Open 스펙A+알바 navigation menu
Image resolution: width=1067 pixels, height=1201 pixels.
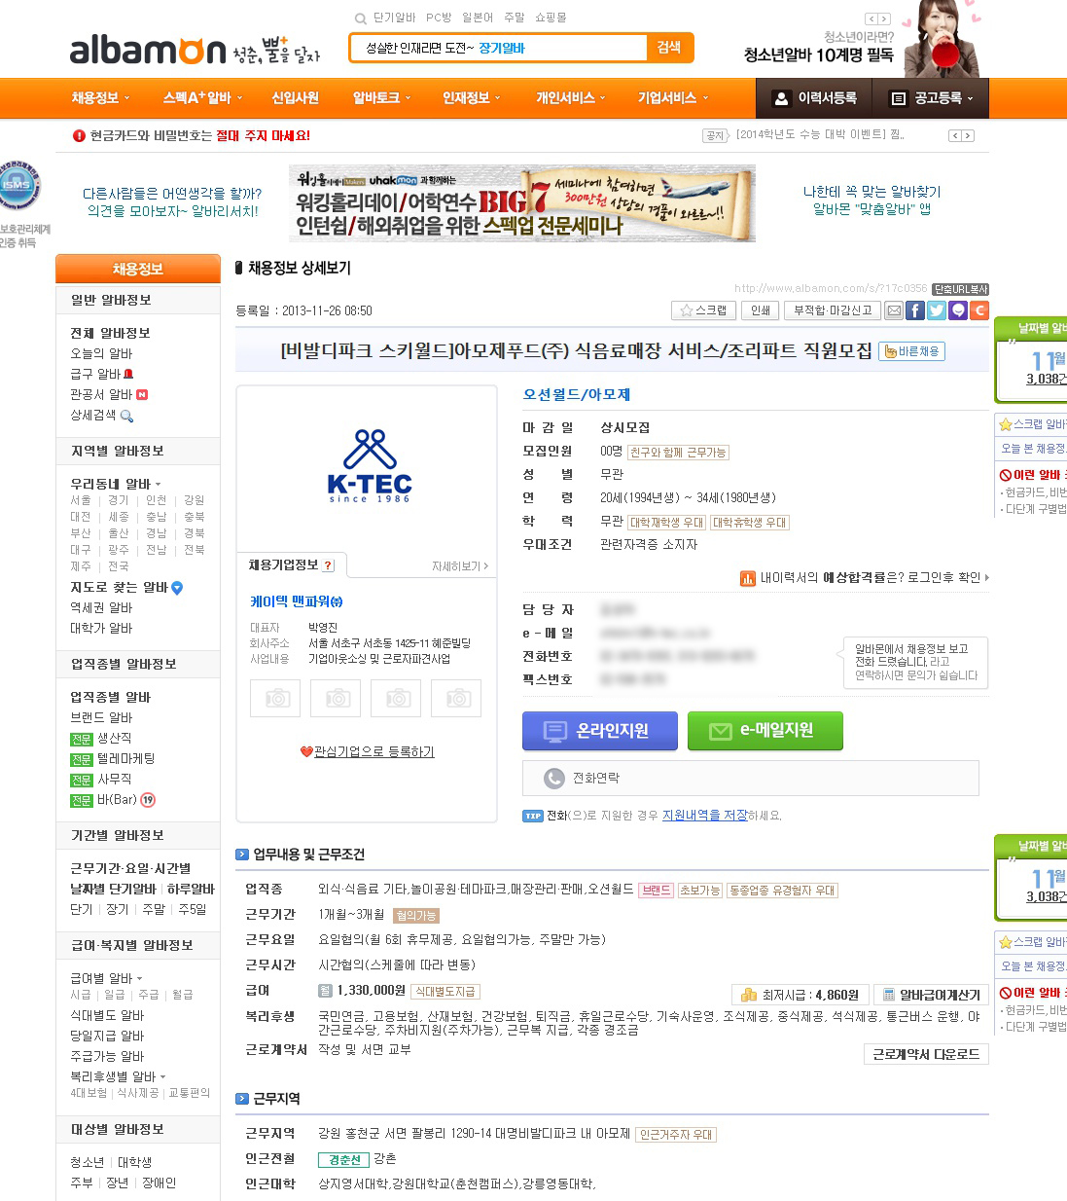tap(203, 98)
